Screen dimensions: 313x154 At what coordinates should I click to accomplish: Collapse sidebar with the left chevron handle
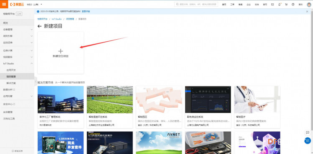36,81
